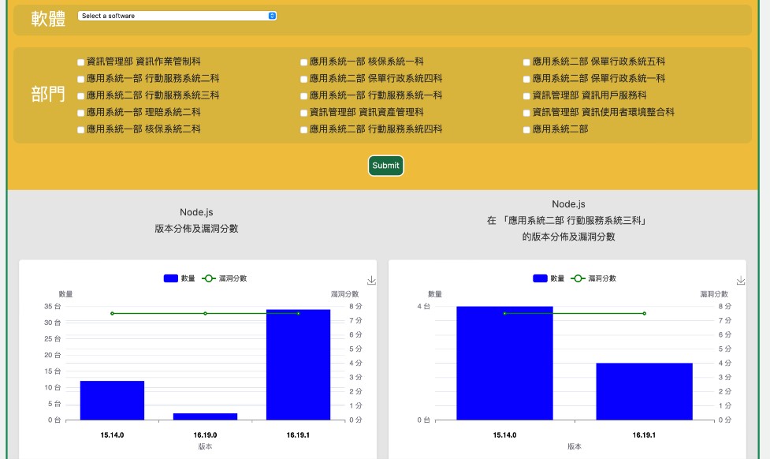This screenshot has width=770, height=459.
Task: Tick 應用系統一部 核保系統一科 checkbox
Action: point(304,62)
